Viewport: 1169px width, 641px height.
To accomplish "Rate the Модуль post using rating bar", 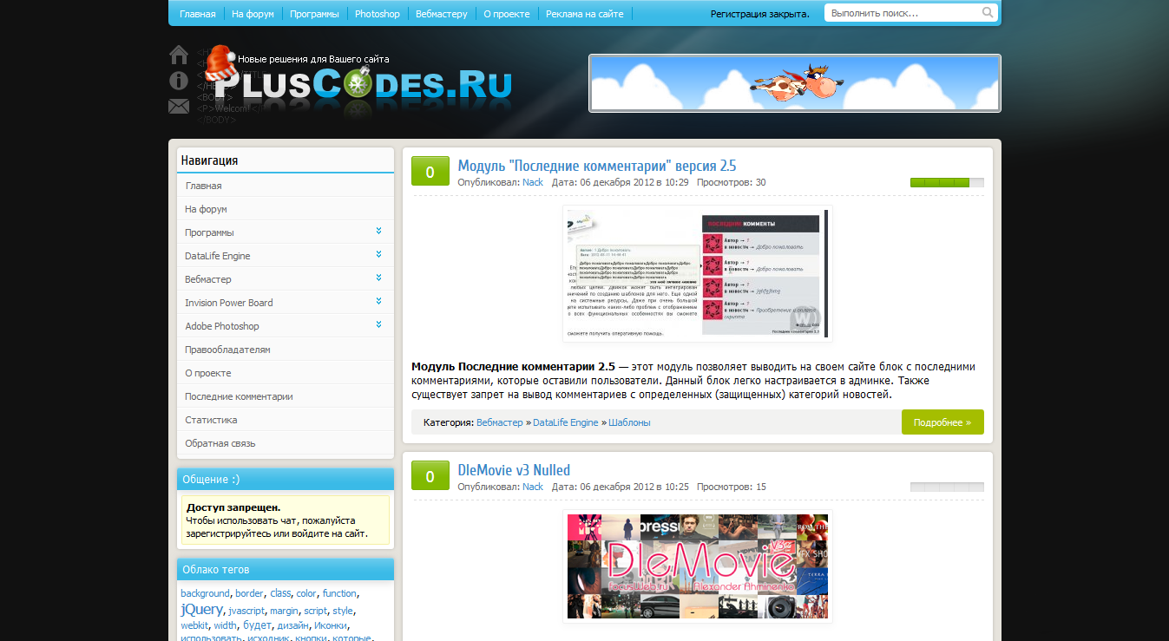I will pyautogui.click(x=946, y=183).
